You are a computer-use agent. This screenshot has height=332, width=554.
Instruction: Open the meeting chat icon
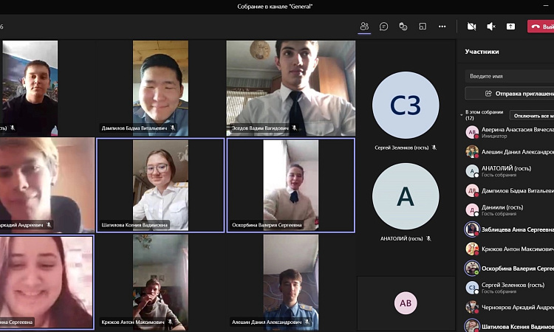point(384,26)
